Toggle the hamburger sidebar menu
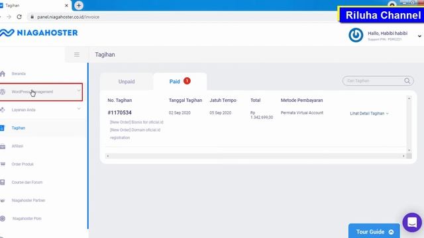424x238 pixels. (77, 54)
